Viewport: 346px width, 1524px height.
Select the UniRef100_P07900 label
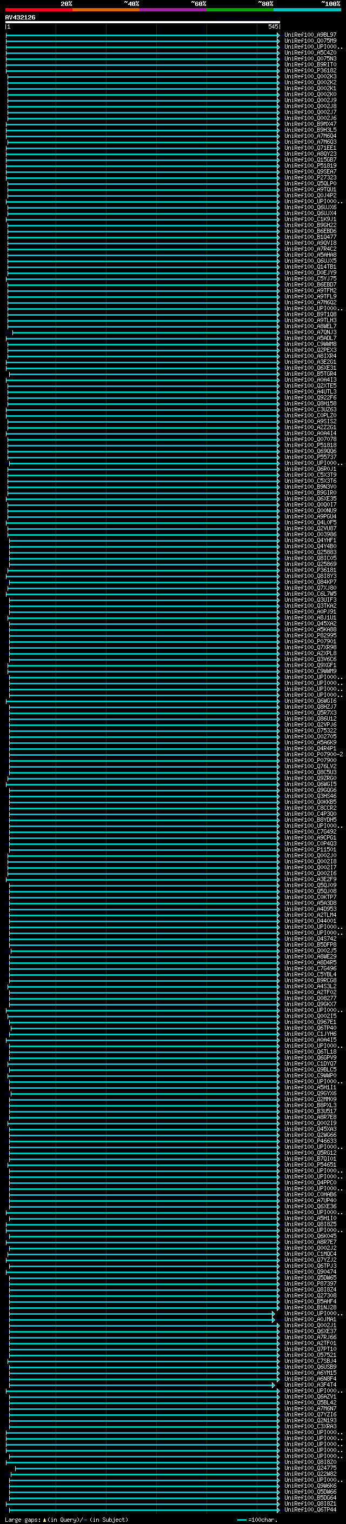tap(310, 761)
